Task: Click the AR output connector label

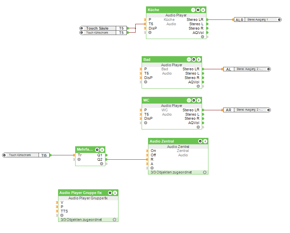Action: (x=229, y=110)
